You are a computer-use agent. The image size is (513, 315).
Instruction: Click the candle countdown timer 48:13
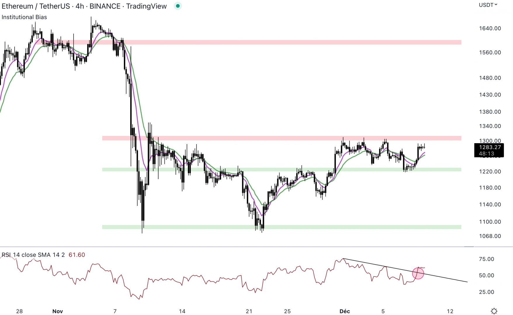pos(487,153)
